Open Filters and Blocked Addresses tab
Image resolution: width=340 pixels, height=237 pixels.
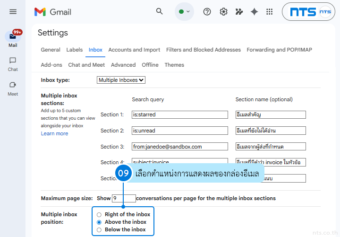coord(204,50)
